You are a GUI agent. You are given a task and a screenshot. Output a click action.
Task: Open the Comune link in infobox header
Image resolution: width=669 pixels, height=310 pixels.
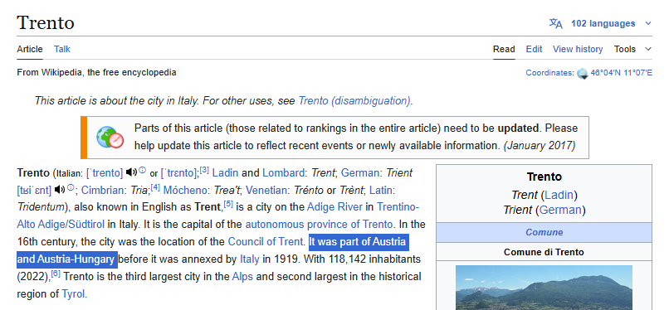544,232
